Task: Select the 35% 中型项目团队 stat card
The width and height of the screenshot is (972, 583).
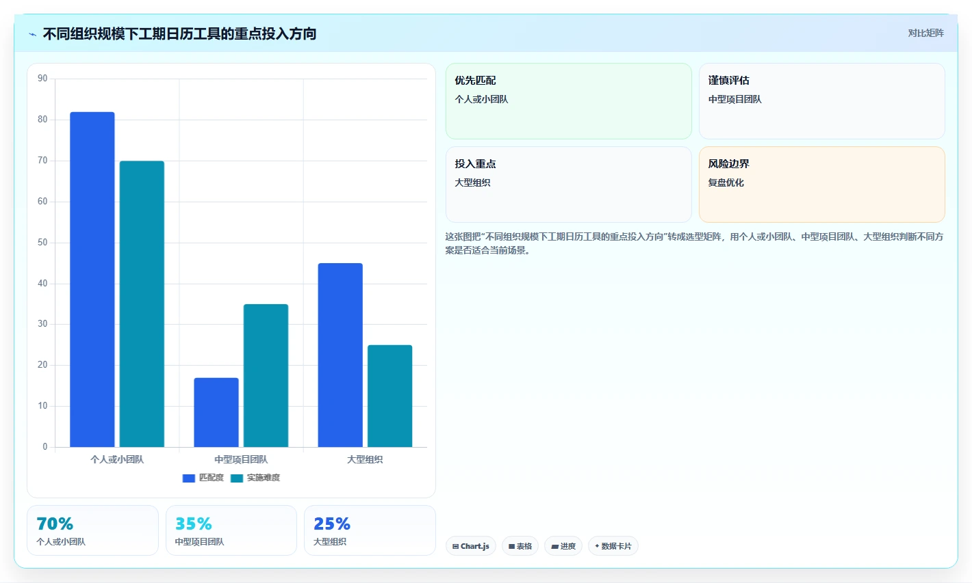Action: pyautogui.click(x=231, y=530)
